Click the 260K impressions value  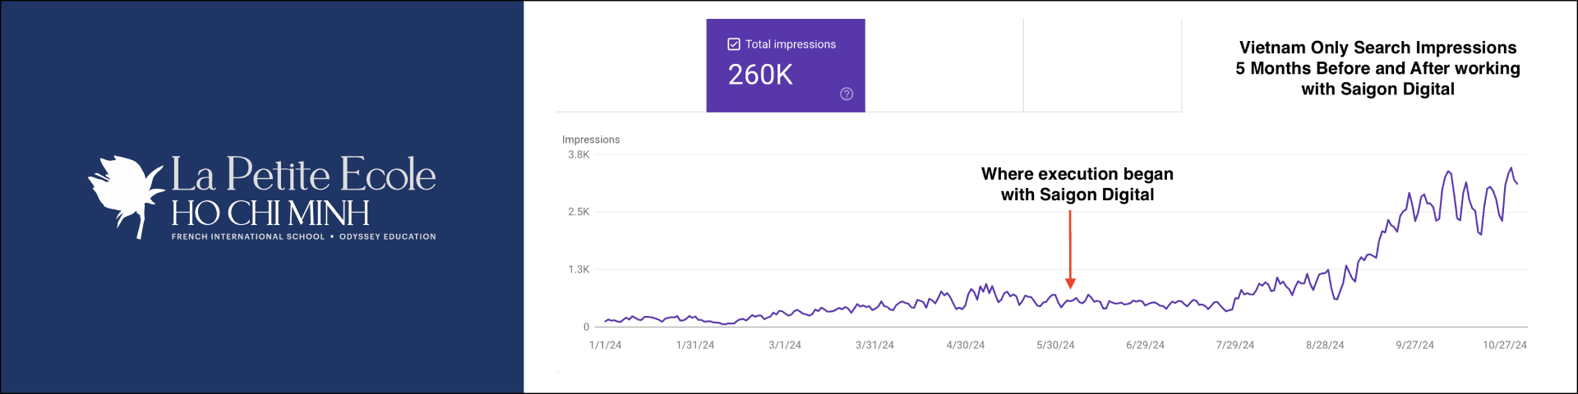[760, 75]
